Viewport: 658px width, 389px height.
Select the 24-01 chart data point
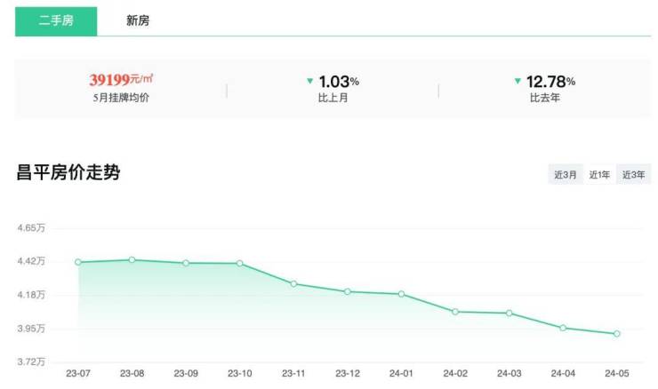click(x=401, y=294)
